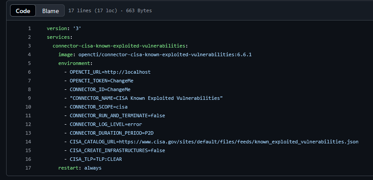The width and height of the screenshot is (373, 180).
Task: Select line number 4
Action: pos(29,54)
